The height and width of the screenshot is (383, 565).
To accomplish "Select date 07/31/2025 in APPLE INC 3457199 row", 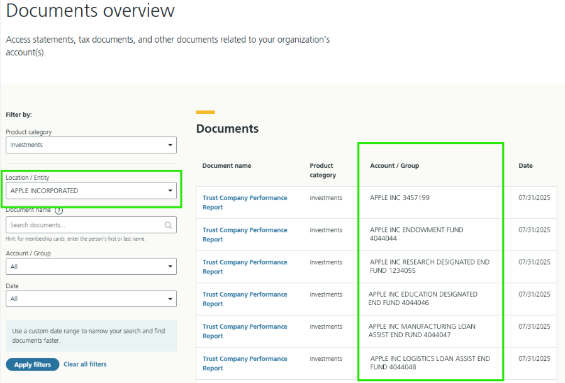I will coord(534,197).
